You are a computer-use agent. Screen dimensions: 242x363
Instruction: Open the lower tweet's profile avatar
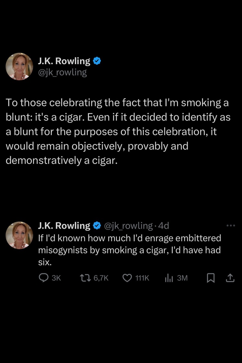tap(19, 235)
